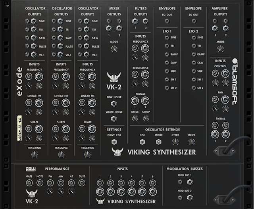Viewport: 254px width, 209px height.
Task: Click the LEGEN SS-EX tape label
Action: 19,128
